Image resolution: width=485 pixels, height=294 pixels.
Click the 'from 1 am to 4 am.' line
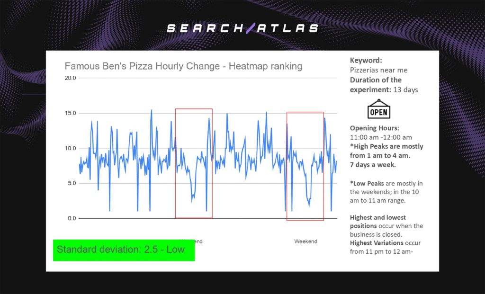380,156
